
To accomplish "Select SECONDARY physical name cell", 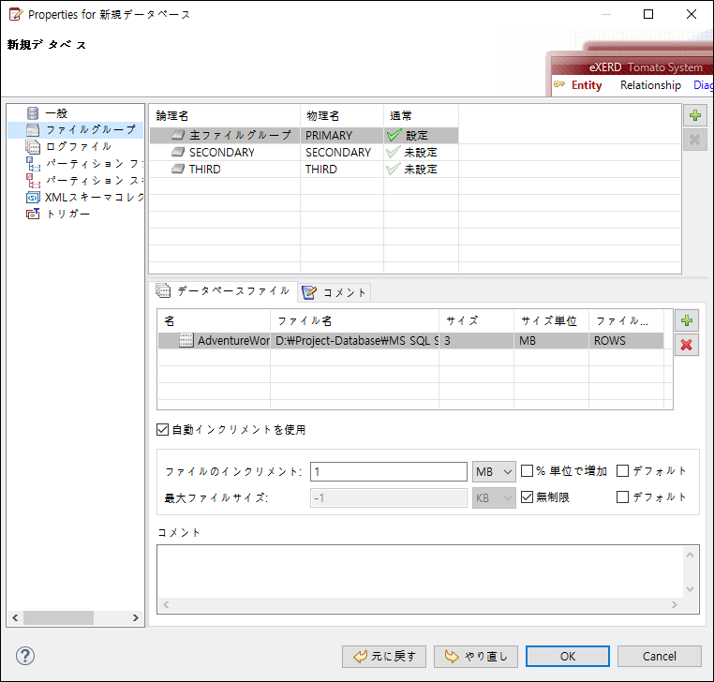I will pyautogui.click(x=341, y=152).
